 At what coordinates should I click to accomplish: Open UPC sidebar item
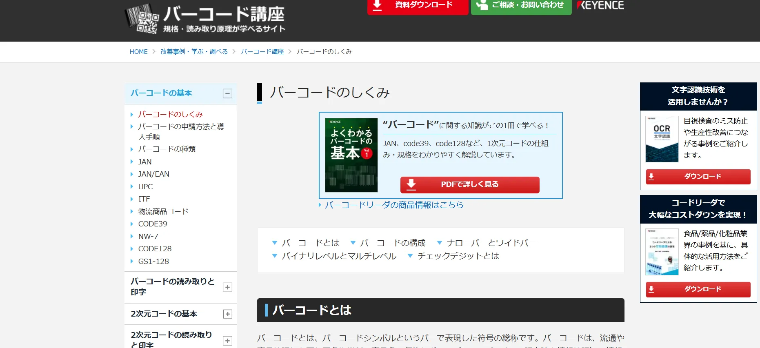point(145,186)
